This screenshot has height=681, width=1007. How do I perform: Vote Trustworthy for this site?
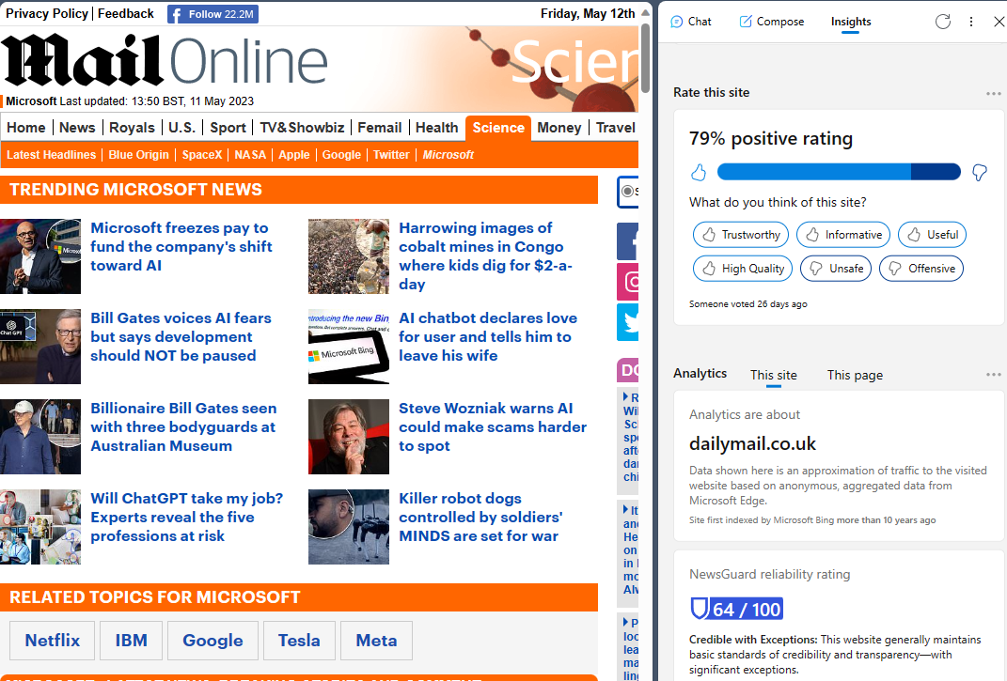point(743,235)
